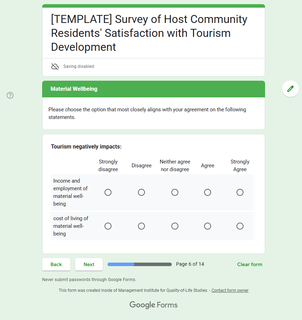Click the Google Forms logo
Screen dimensions: 302x320
pyautogui.click(x=154, y=305)
